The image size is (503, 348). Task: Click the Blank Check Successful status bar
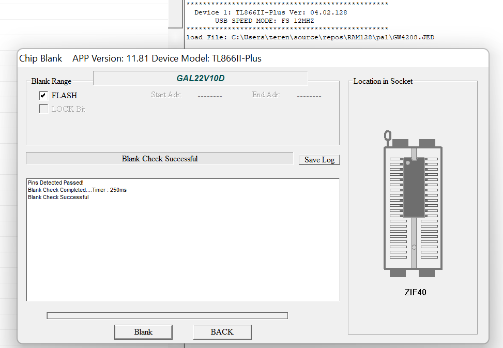[159, 159]
